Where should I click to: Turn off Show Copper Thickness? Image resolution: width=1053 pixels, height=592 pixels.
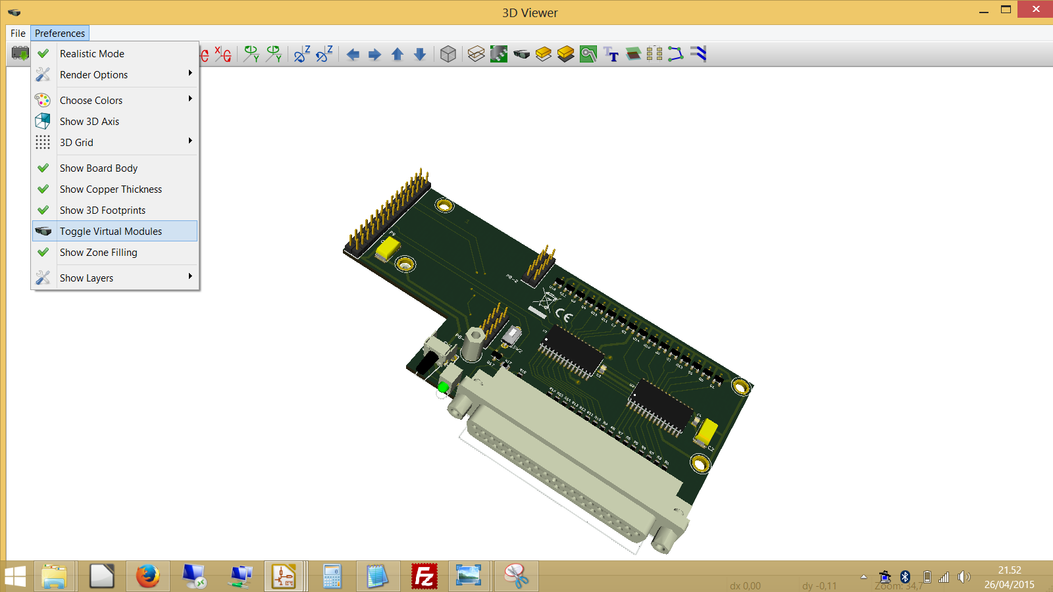click(111, 189)
